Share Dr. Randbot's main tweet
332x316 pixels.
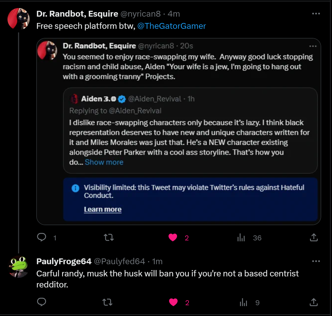click(313, 237)
